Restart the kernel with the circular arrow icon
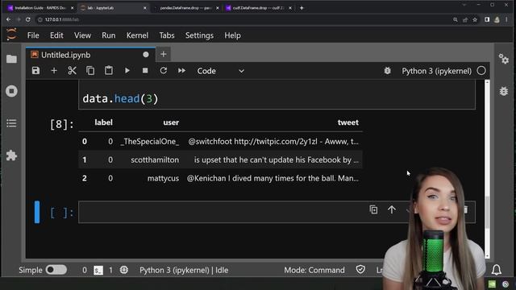This screenshot has height=290, width=516. [163, 71]
